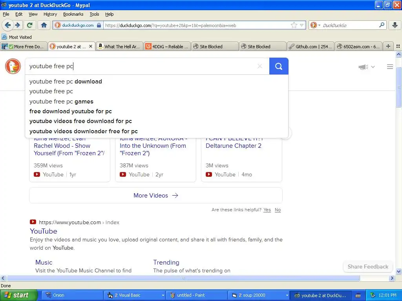Switch to Onion in taskbar
This screenshot has width=402, height=301.
[x=72, y=295]
